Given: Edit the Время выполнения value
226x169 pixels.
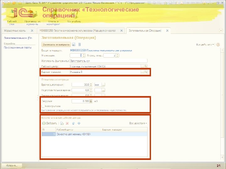Looking at the screenshot, I should (81, 85).
